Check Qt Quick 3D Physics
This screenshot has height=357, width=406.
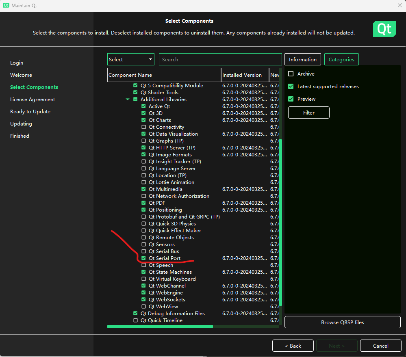[x=143, y=223]
